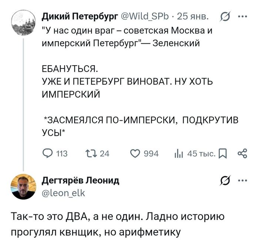The width and height of the screenshot is (259, 248).
Task: Open Дегтярёв Леонид profile picture
Action: (24, 188)
